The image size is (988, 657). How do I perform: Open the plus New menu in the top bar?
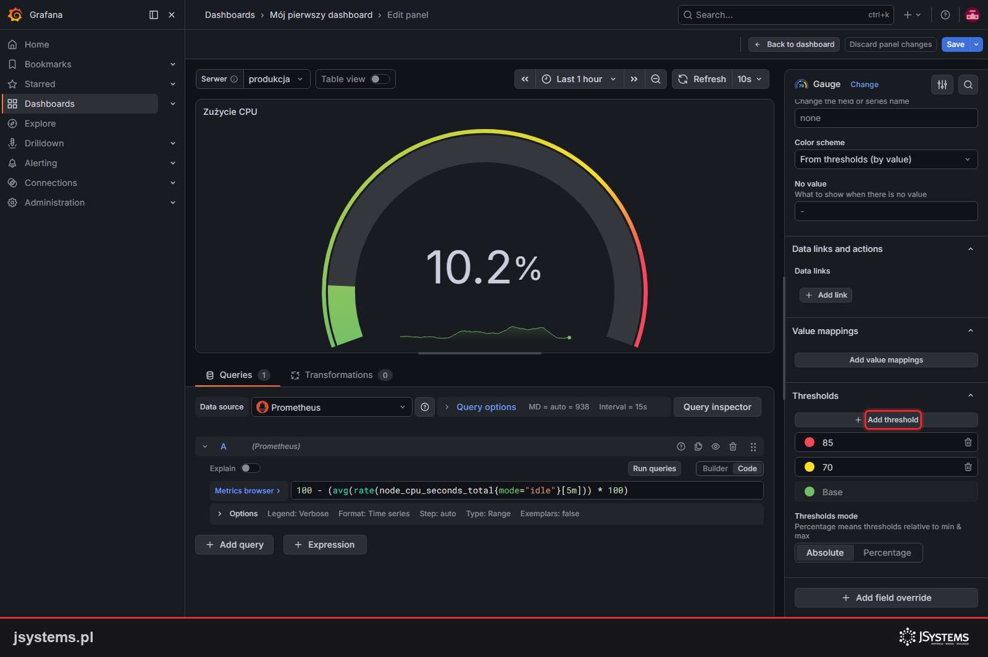tap(912, 15)
